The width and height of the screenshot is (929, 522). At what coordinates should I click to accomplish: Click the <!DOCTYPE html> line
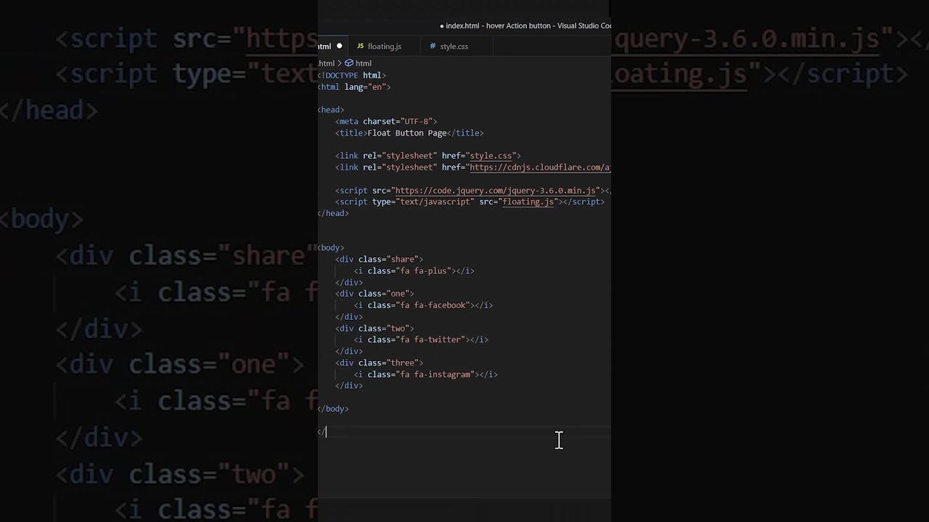click(x=351, y=75)
